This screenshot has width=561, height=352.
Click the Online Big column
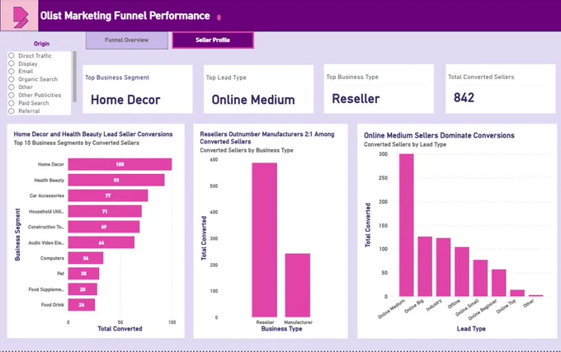[x=425, y=266]
